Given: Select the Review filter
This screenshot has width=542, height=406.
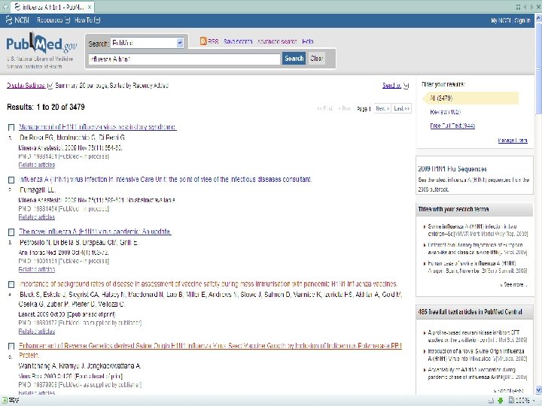Looking at the screenshot, I should 445,112.
